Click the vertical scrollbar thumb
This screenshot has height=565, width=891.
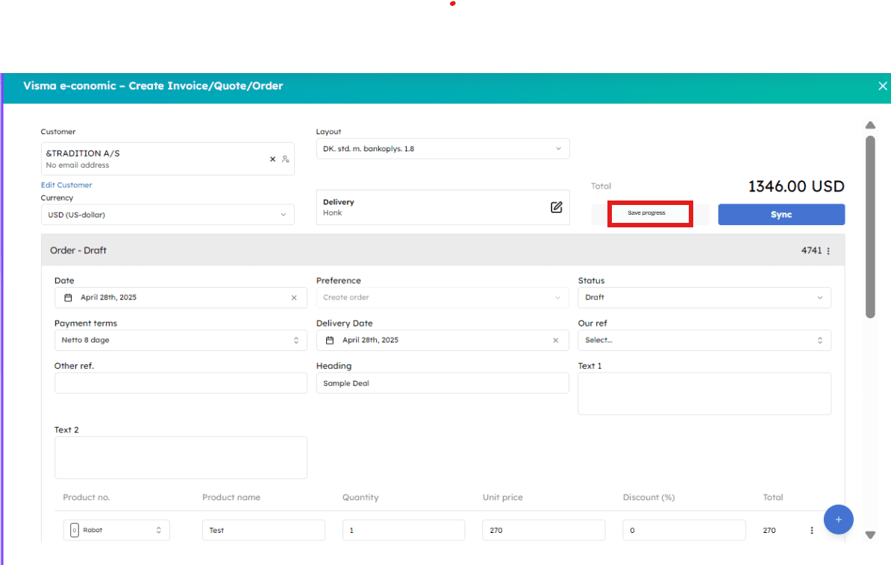point(870,227)
